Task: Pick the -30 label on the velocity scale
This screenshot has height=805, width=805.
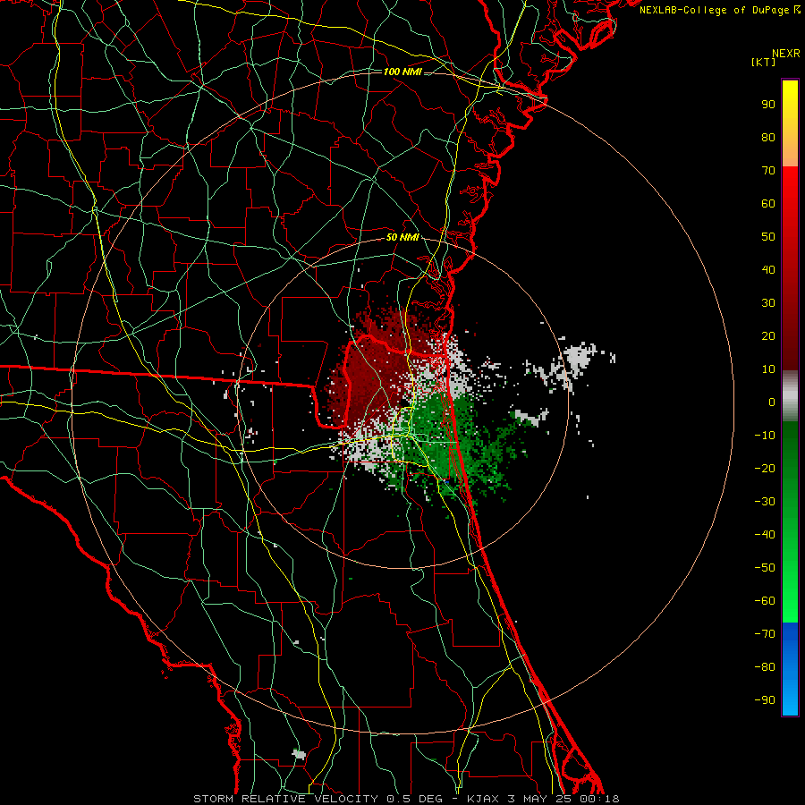Action: (x=765, y=502)
